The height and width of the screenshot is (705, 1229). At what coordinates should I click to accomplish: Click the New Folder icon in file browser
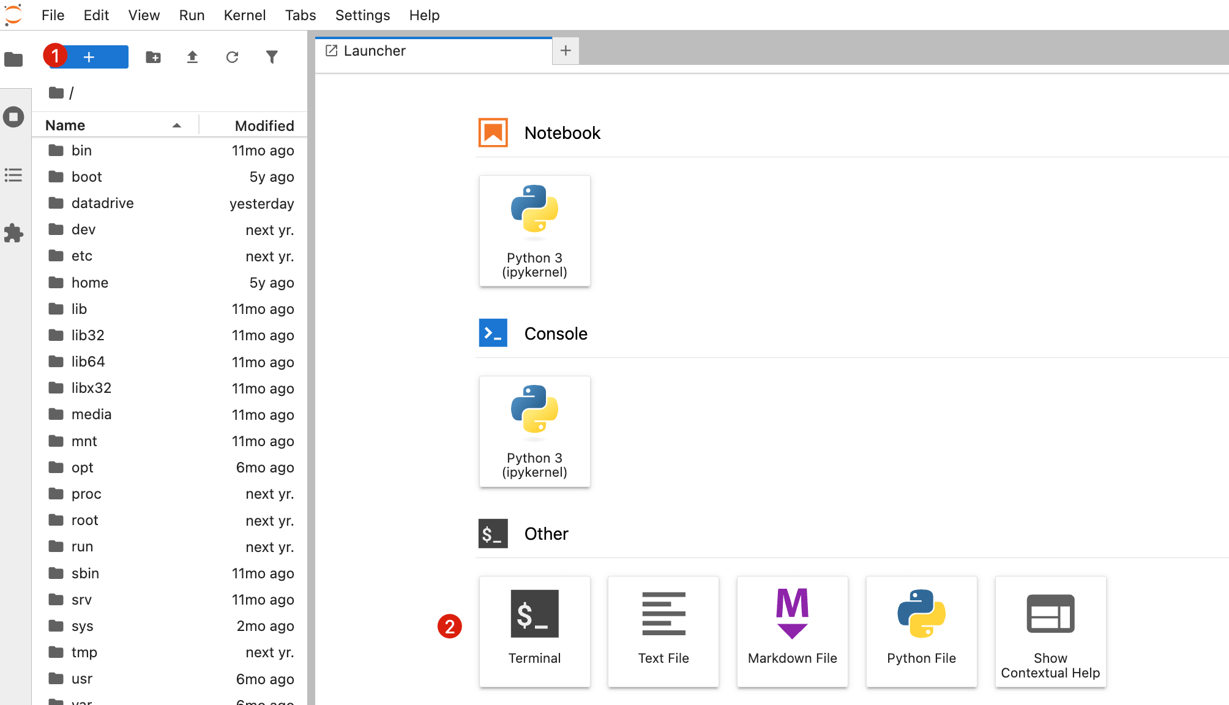pyautogui.click(x=153, y=57)
